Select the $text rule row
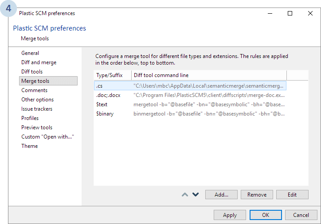The width and height of the screenshot is (321, 224). coord(190,104)
